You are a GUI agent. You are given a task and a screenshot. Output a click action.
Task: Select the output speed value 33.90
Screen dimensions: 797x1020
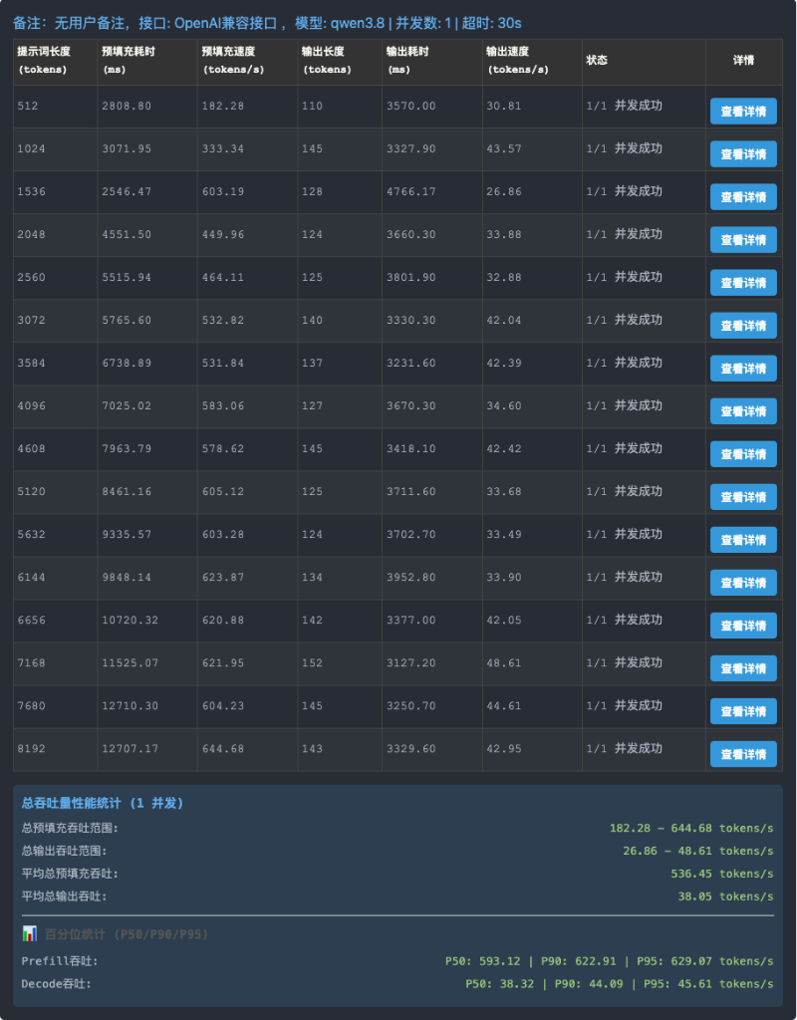coord(503,578)
